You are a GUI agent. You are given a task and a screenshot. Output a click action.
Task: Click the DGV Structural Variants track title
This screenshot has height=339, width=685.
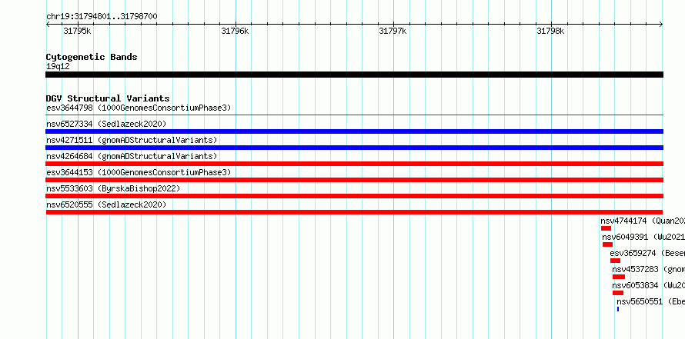[108, 98]
